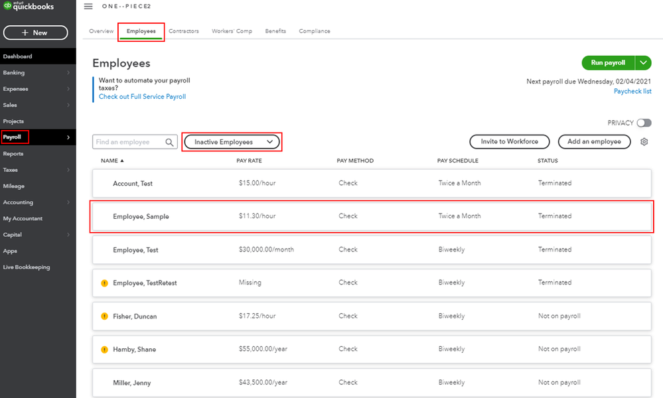This screenshot has height=398, width=663.
Task: Open the Paycheck list link
Action: (x=632, y=92)
